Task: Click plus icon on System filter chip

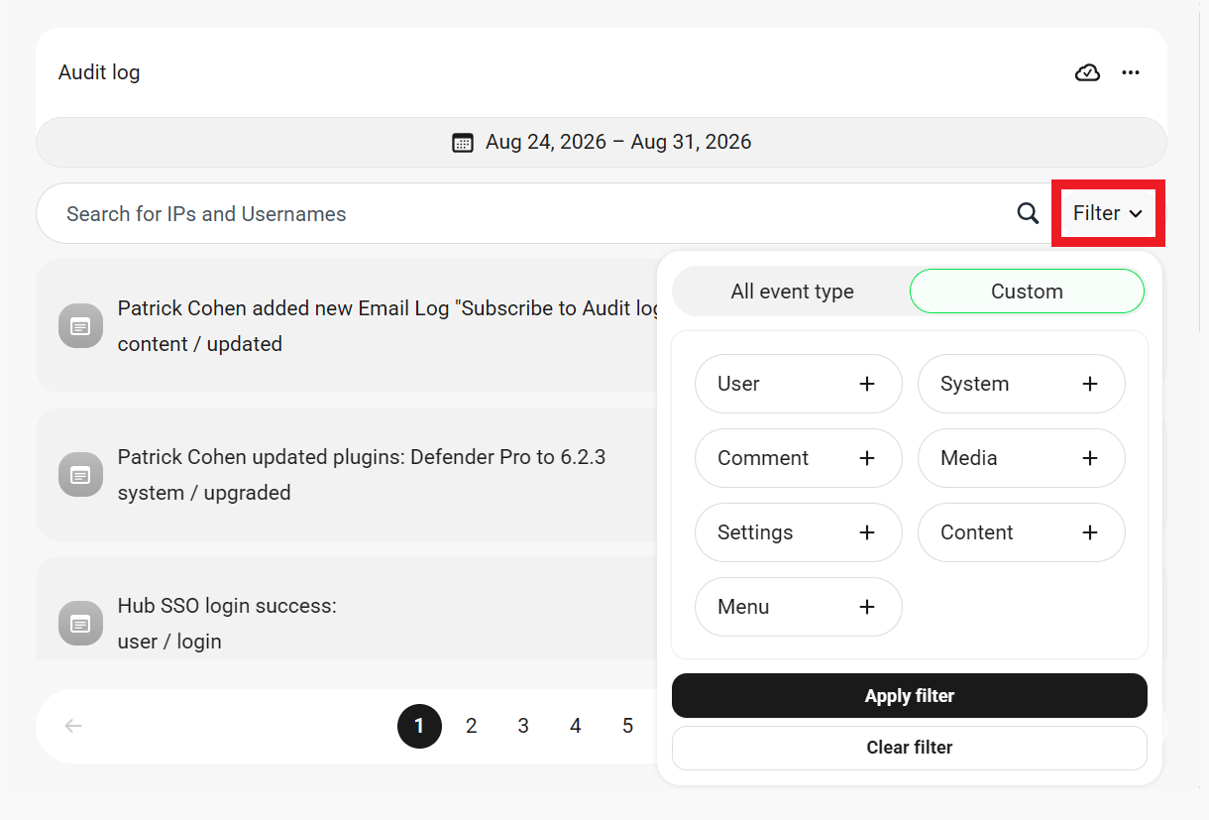Action: 1090,384
